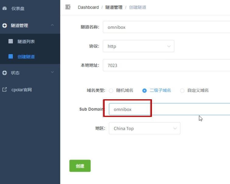The height and width of the screenshot is (184, 230).
Task: Open 隧道列表 in the sidebar
Action: click(26, 42)
